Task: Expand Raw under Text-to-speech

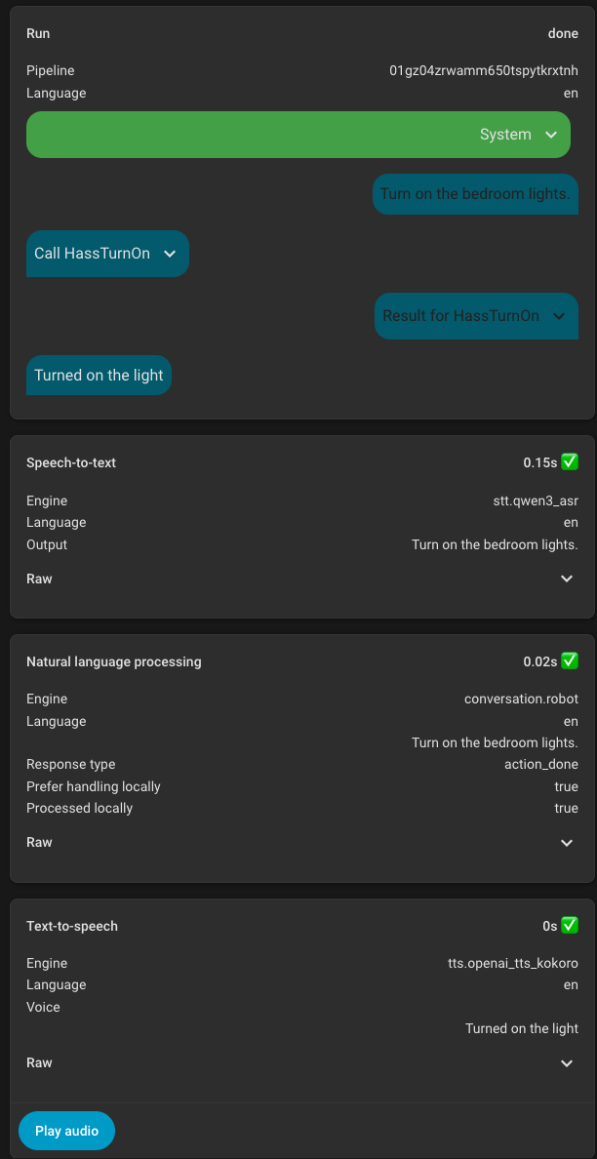Action: point(567,1062)
